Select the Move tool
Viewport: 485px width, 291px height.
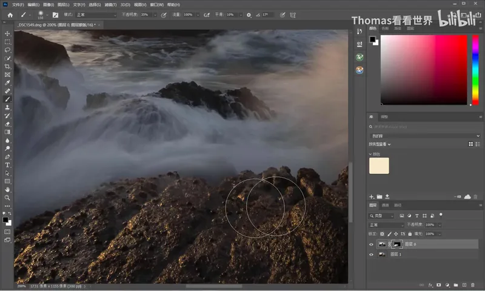point(7,33)
